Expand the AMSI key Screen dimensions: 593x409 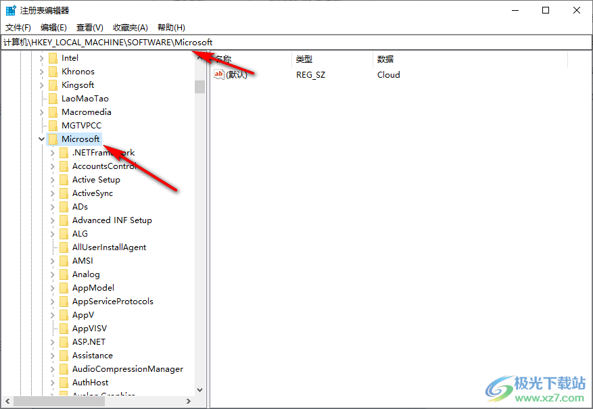(x=53, y=261)
